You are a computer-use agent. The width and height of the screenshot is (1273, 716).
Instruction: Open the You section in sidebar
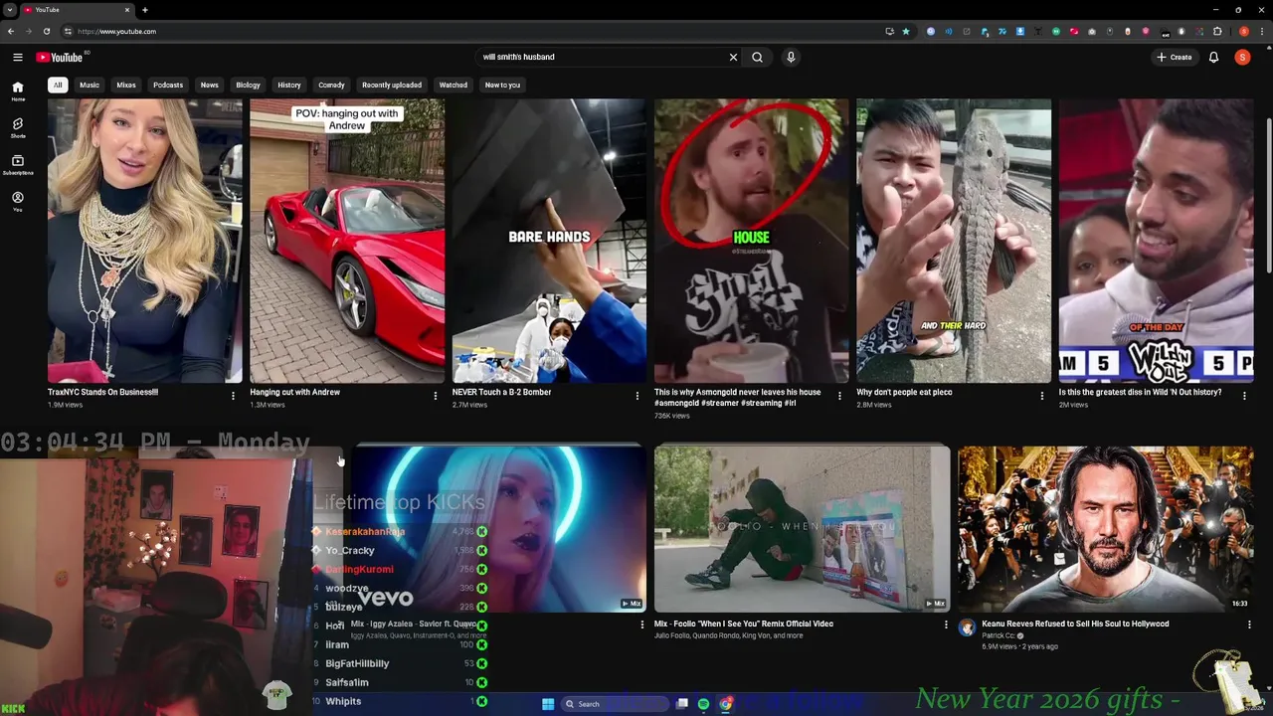(18, 202)
